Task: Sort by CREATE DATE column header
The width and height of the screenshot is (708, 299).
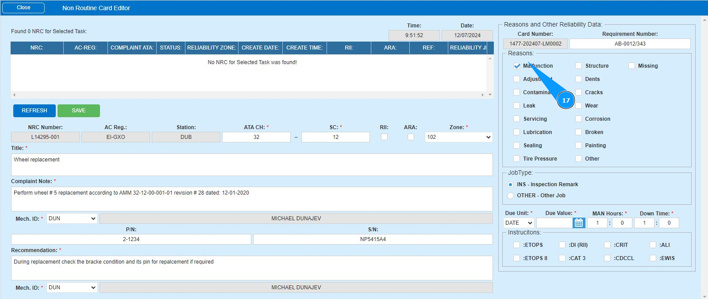Action: coord(260,48)
